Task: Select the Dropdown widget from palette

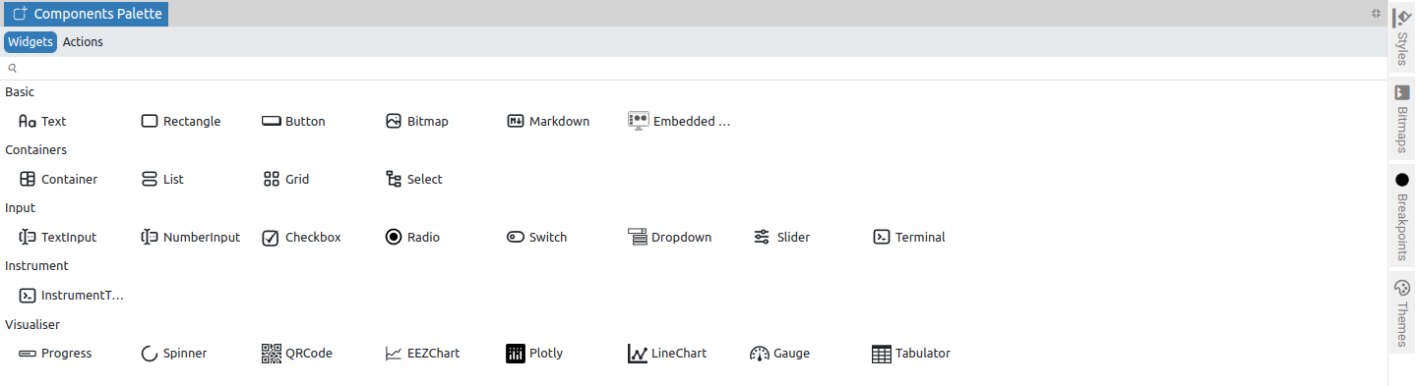Action: (x=670, y=238)
